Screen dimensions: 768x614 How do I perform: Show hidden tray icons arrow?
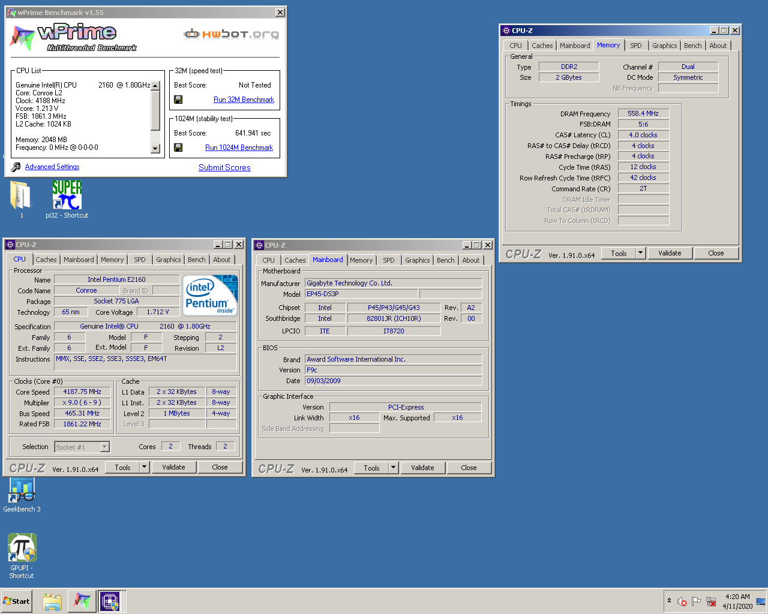coord(669,601)
